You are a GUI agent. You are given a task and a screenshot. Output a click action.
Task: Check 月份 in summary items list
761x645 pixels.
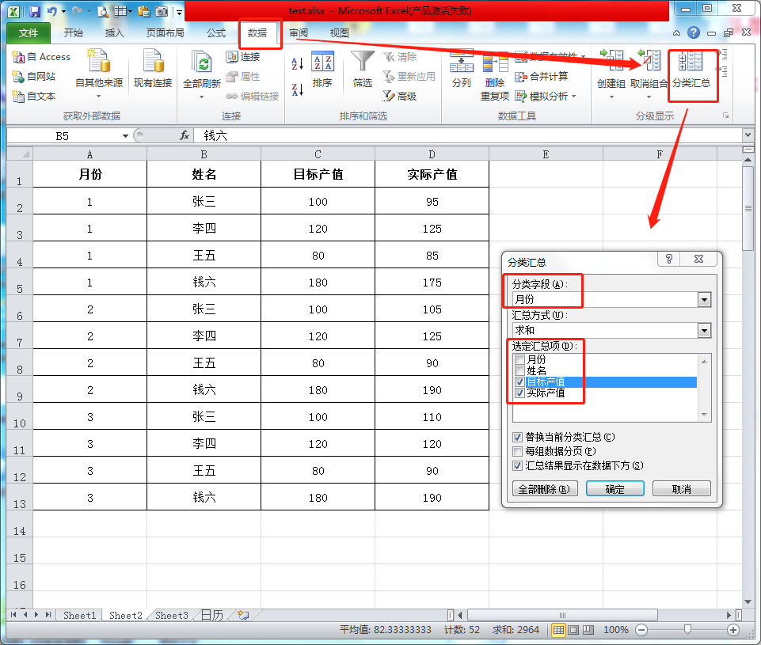pos(519,359)
